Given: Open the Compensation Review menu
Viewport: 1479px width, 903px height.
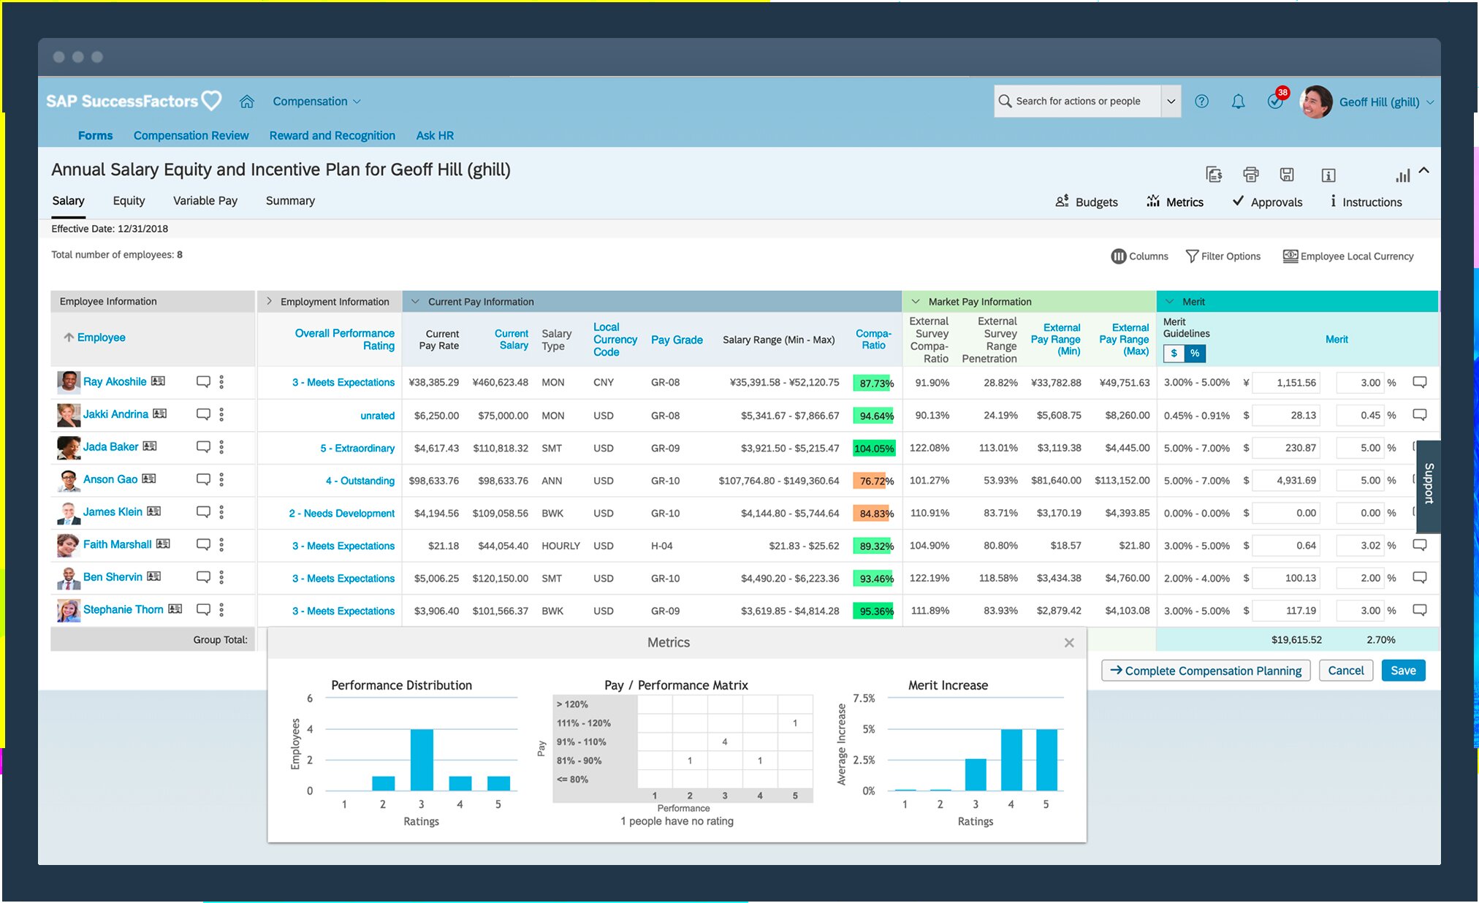Looking at the screenshot, I should [x=191, y=136].
